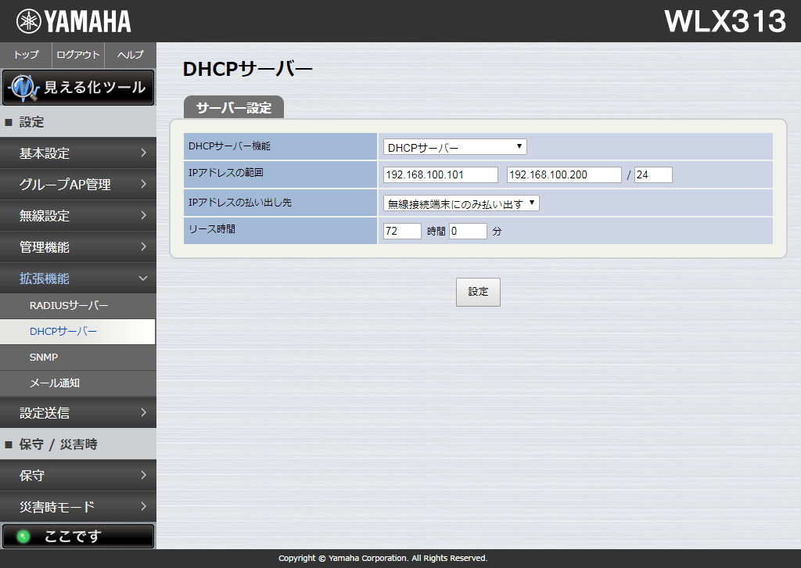Click the starting IP address field 192.168.100.101
The image size is (801, 568).
pos(440,174)
